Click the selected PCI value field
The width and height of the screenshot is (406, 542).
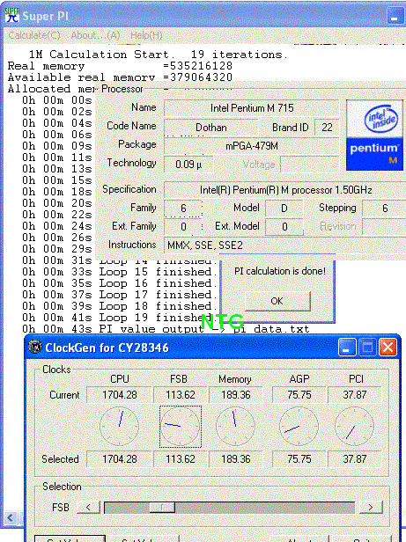tap(355, 459)
